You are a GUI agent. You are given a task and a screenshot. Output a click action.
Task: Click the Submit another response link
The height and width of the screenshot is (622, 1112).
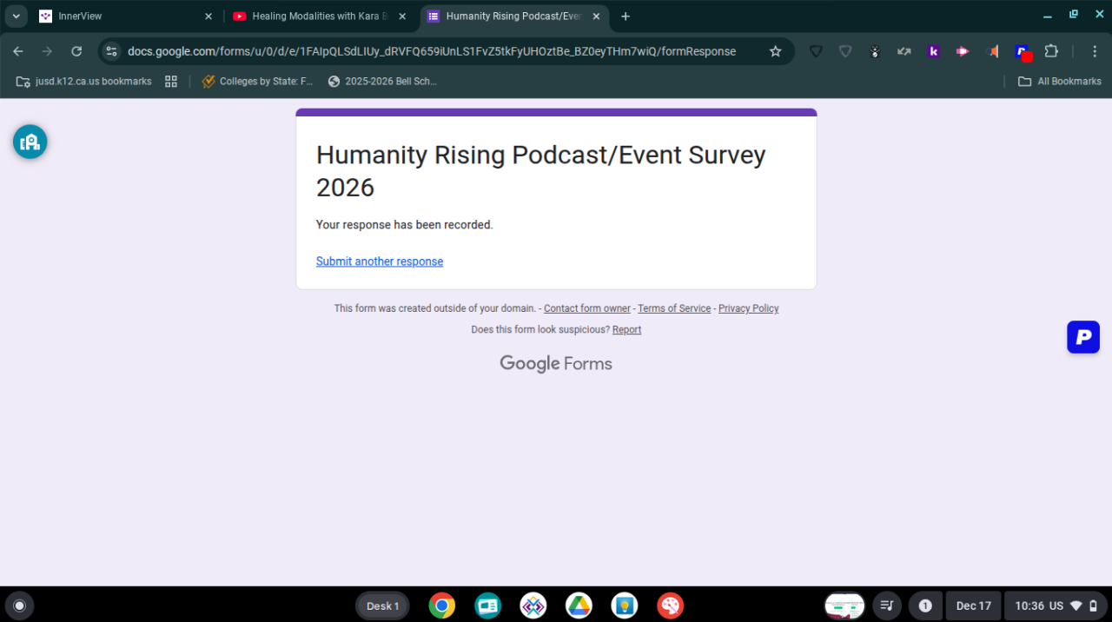379,261
